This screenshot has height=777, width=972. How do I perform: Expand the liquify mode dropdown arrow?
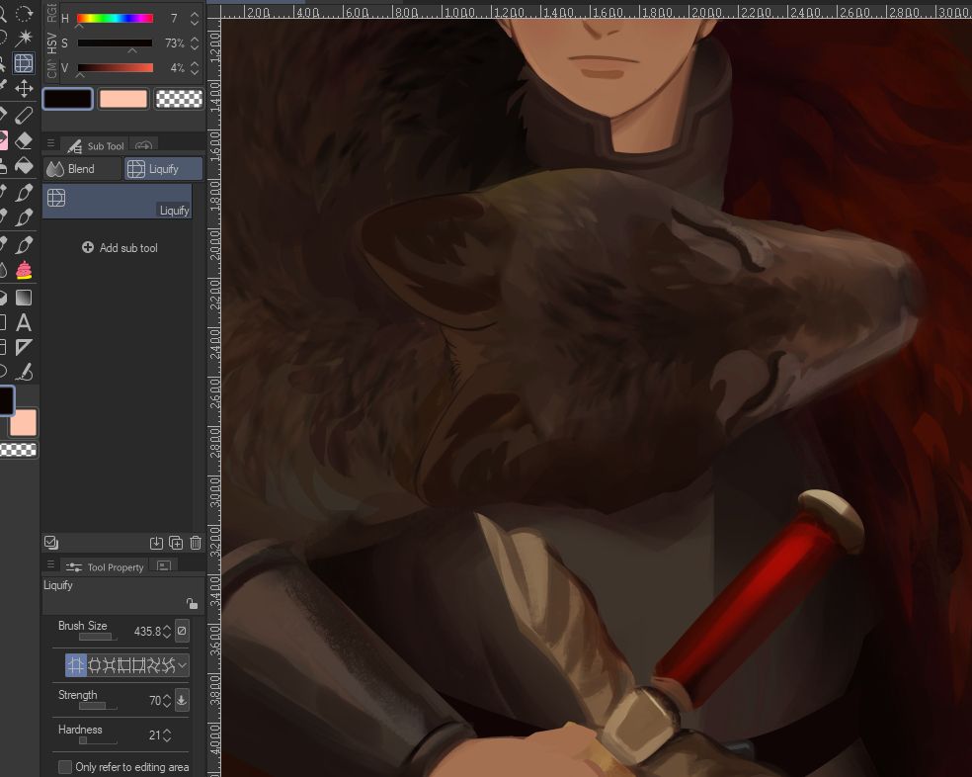tap(182, 666)
